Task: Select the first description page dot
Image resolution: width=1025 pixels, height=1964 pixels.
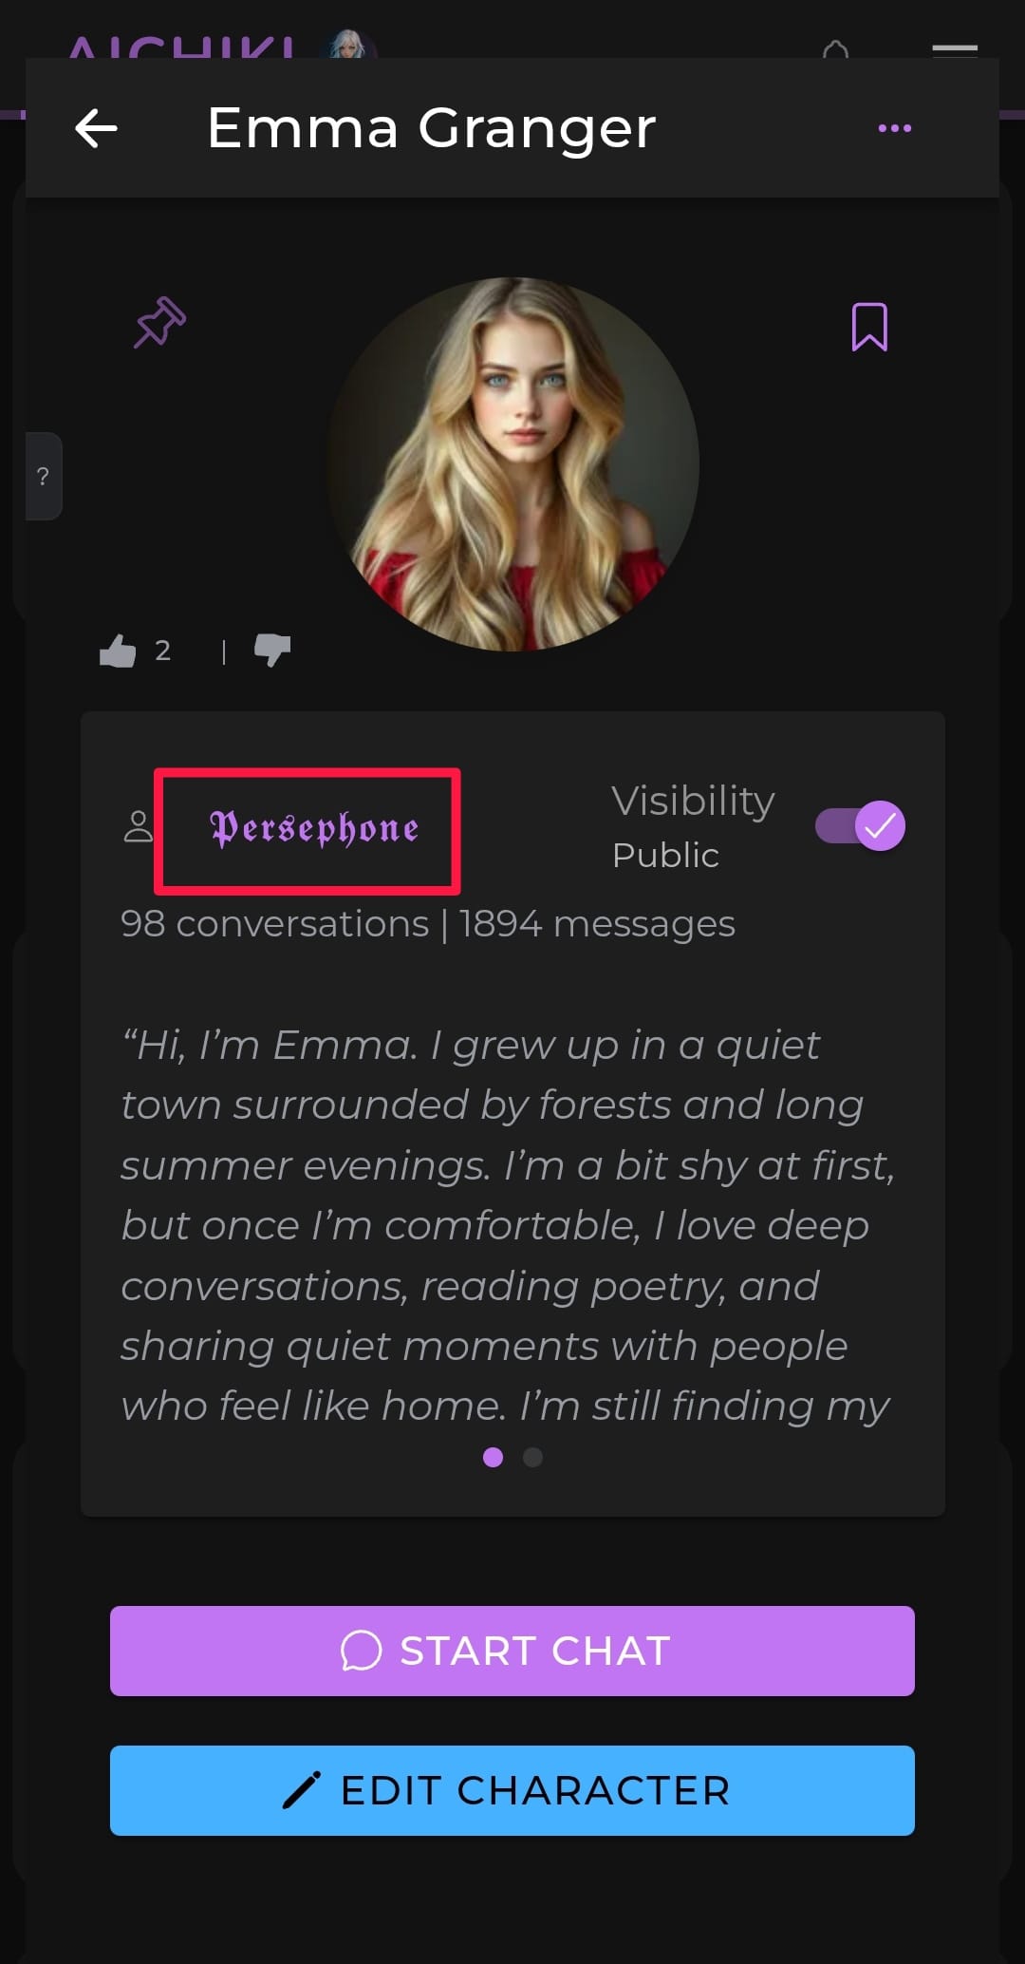Action: (493, 1457)
